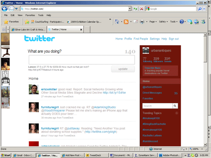Click the red X Stop loading icon
Viewport: 211px width, 158px height.
(x=142, y=9)
